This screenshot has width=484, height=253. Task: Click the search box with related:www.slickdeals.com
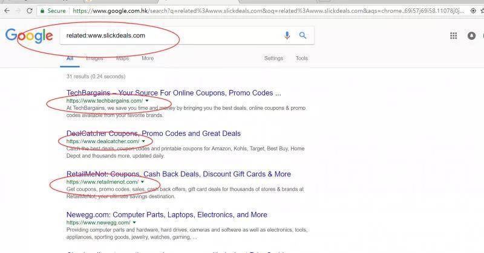171,36
